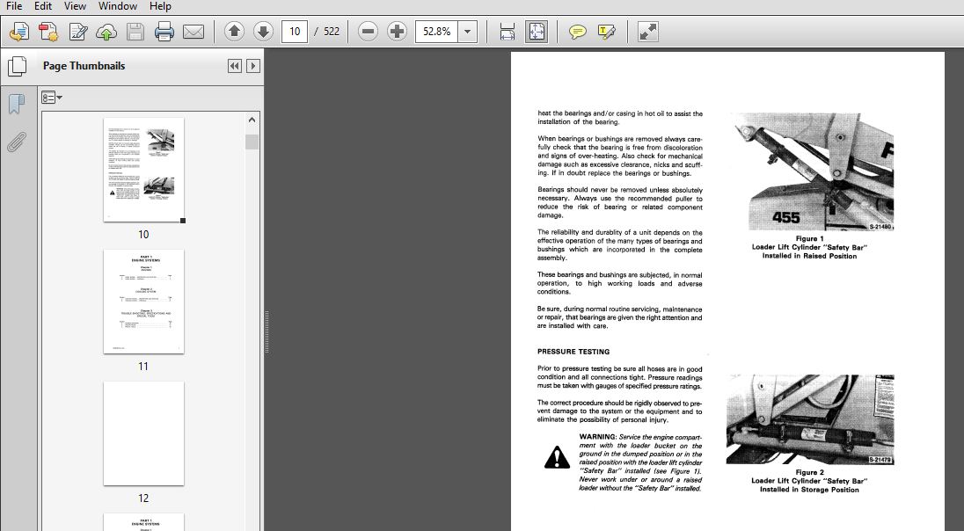Open the zoom level dropdown arrow
964x531 pixels.
pyautogui.click(x=468, y=32)
